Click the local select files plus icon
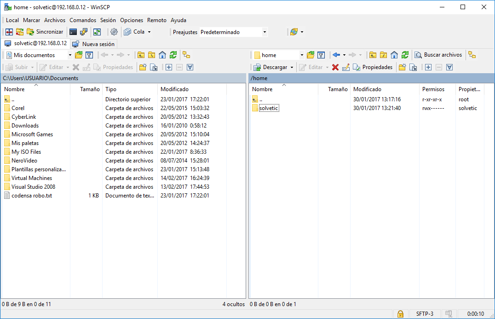 [169, 67]
